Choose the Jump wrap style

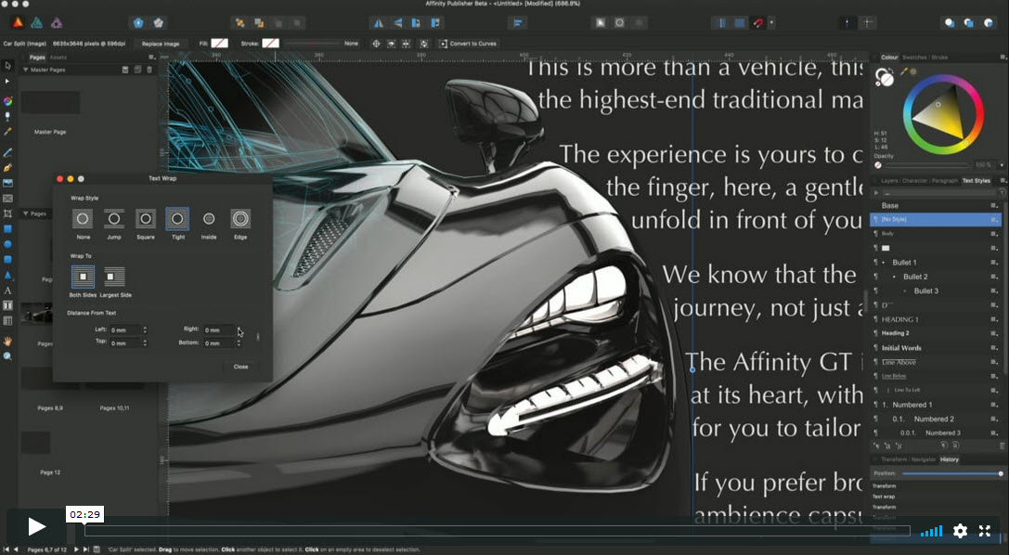click(114, 219)
